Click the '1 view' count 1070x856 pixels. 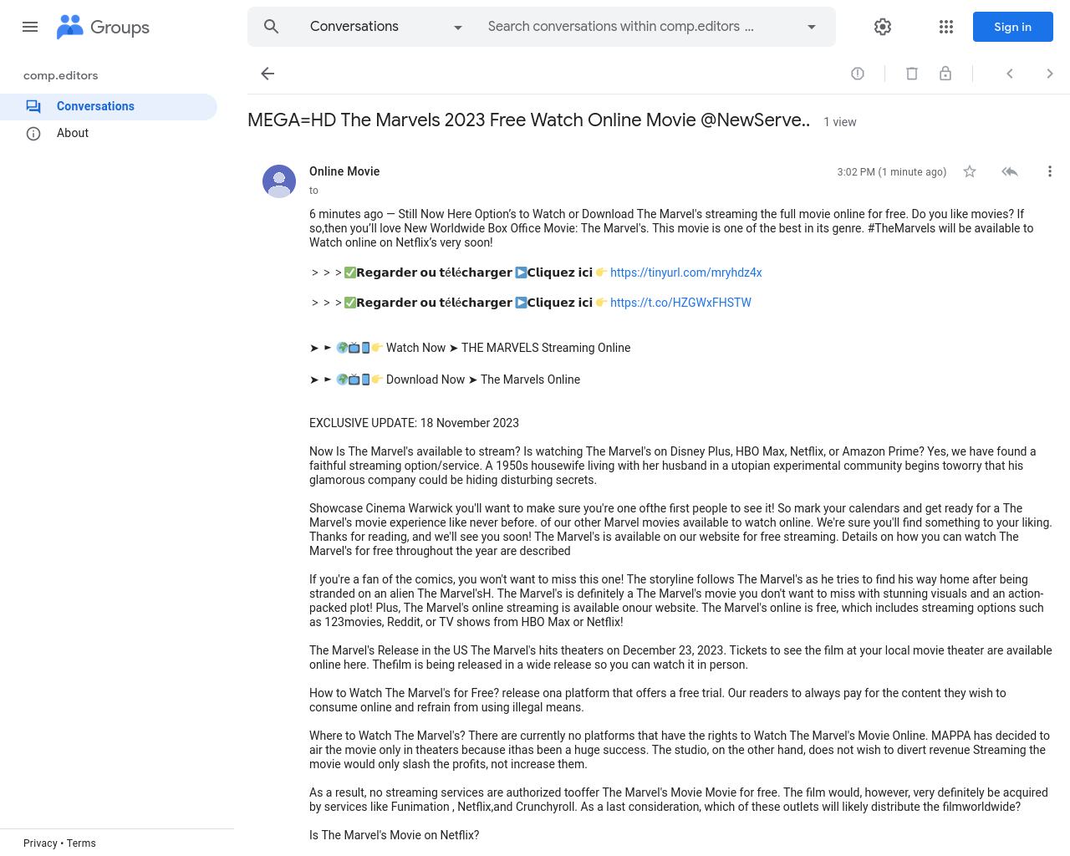840,122
